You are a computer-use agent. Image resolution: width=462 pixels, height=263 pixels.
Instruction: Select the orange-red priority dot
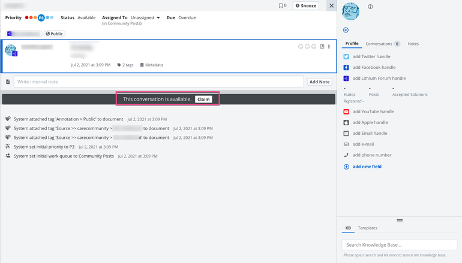[31, 17]
